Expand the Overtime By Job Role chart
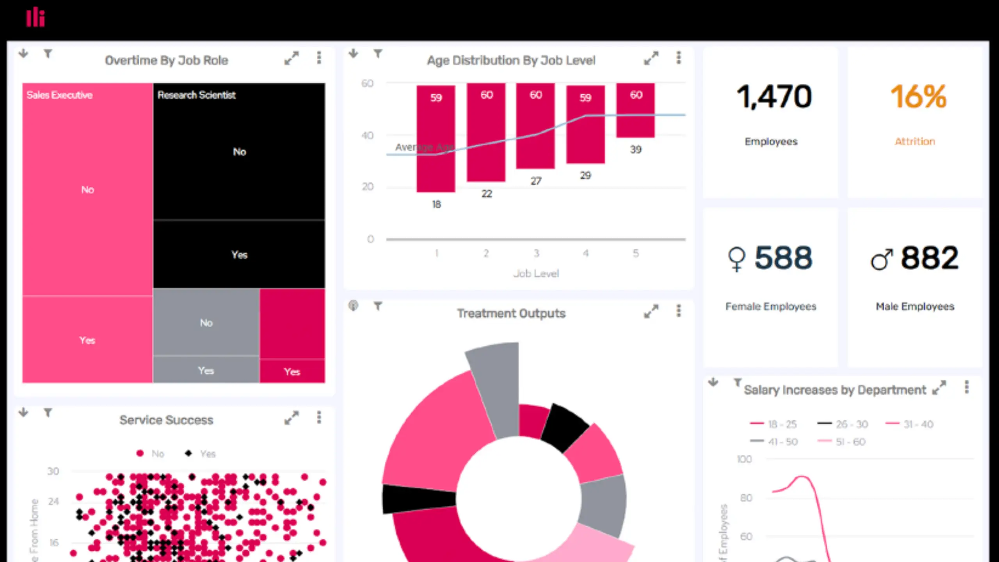The image size is (999, 562). 292,58
